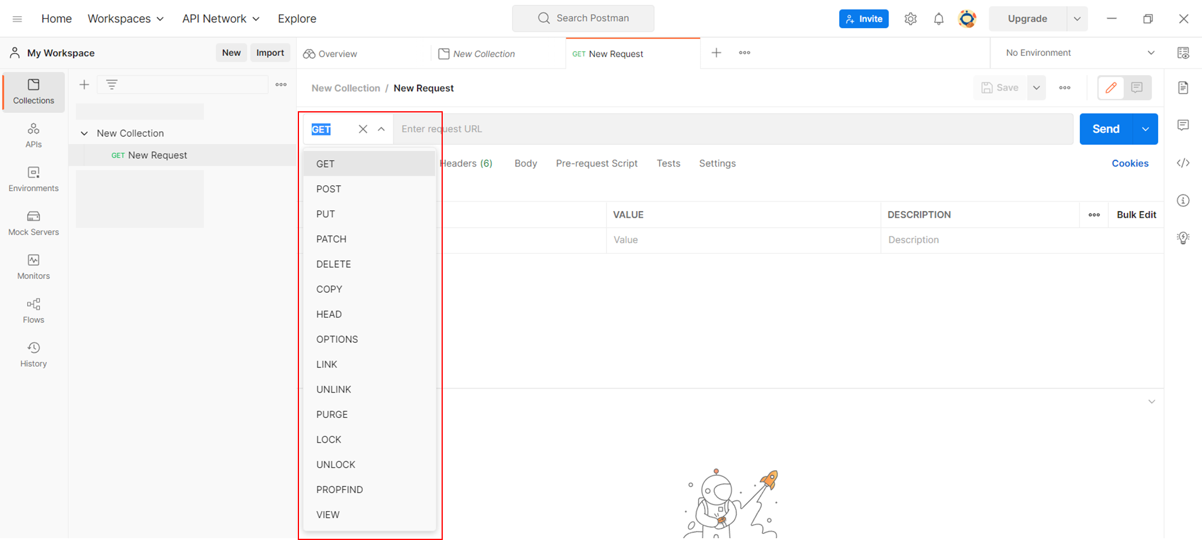Choose the PROPFIND method
This screenshot has height=540, width=1202.
click(369, 489)
